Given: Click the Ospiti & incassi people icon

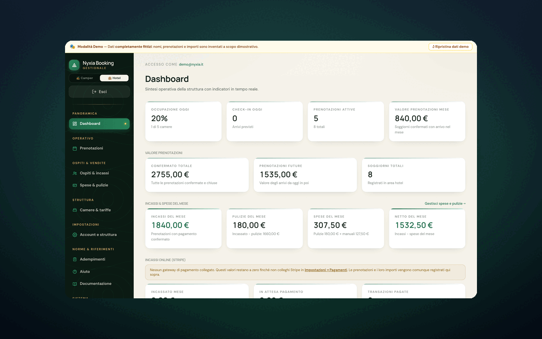Looking at the screenshot, I should pyautogui.click(x=75, y=173).
